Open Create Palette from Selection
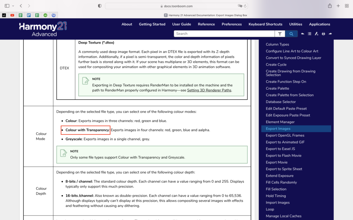The width and height of the screenshot is (353, 220). click(290, 95)
